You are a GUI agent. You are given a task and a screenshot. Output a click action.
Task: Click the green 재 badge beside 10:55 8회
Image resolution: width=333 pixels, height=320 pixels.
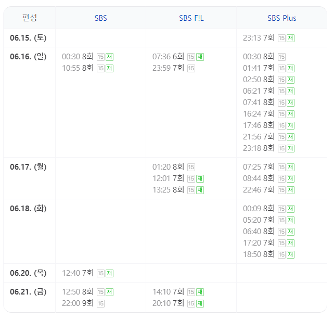110,69
